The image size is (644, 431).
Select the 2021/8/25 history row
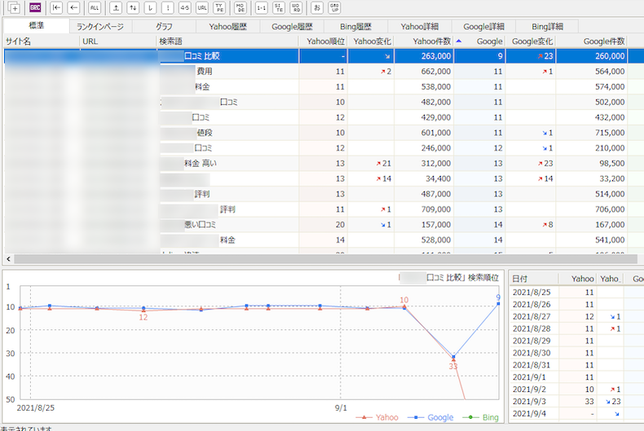576,292
